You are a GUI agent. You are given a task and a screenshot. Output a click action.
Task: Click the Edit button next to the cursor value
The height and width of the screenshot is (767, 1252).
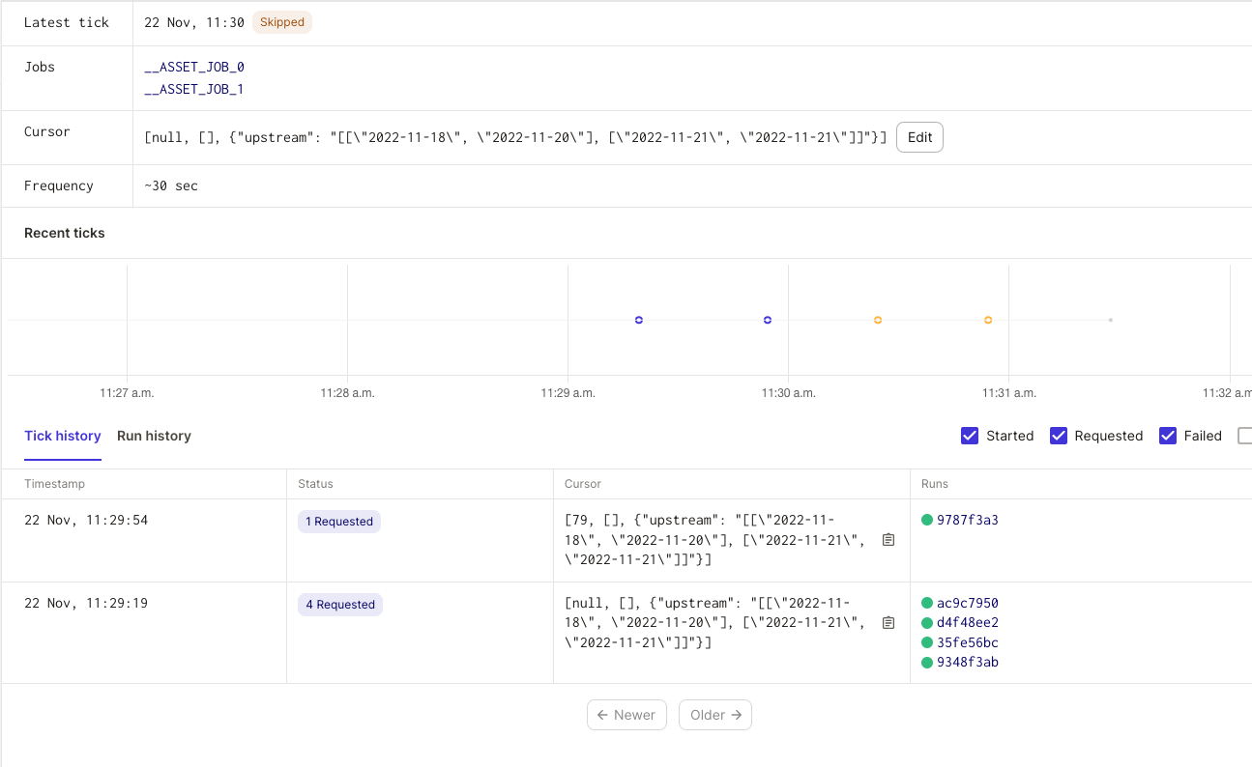tap(919, 137)
